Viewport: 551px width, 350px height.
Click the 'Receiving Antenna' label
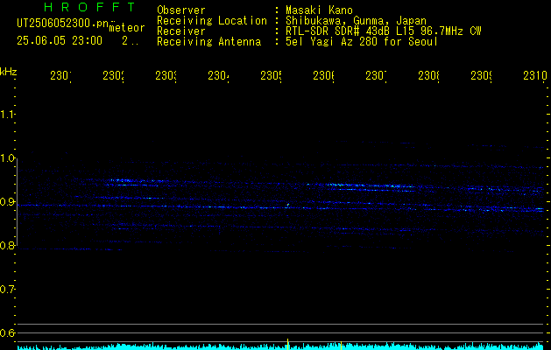(x=208, y=42)
